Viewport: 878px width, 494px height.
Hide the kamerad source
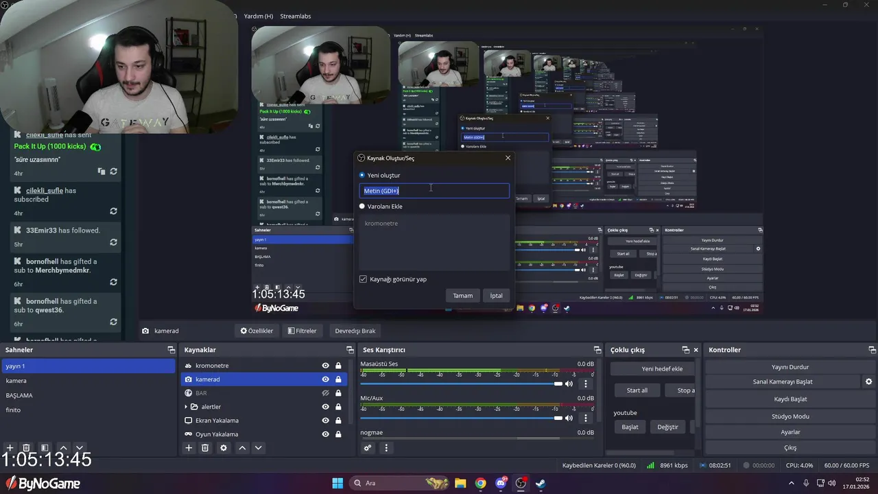tap(325, 379)
